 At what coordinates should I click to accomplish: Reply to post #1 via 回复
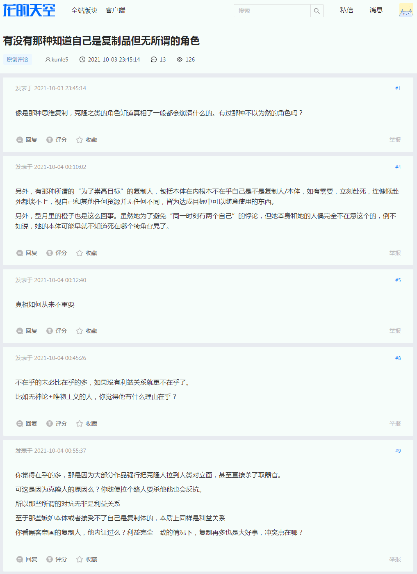click(27, 140)
